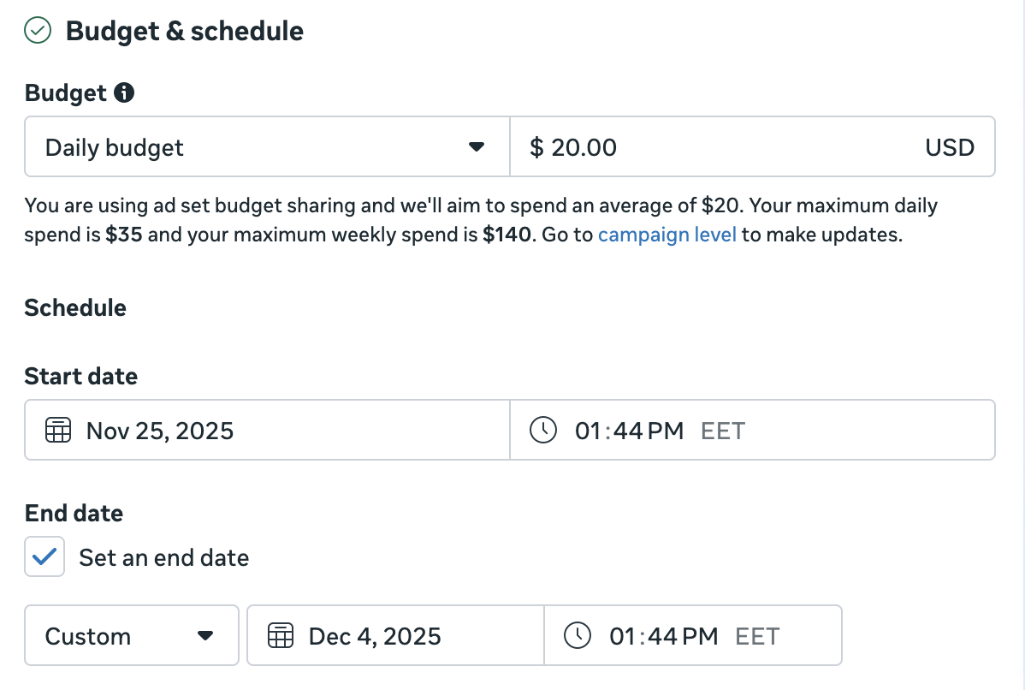Click the Daily budget dropdown arrow
This screenshot has width=1025, height=690.
click(x=477, y=147)
